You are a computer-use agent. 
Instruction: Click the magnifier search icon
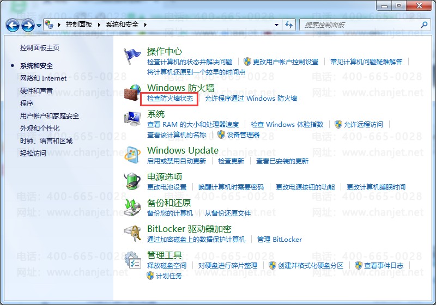pos(424,25)
